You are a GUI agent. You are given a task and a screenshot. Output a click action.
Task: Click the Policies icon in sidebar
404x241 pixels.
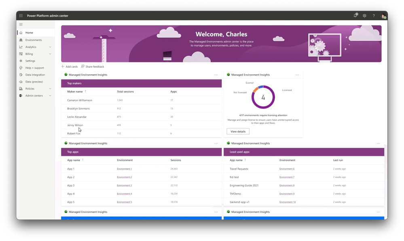click(x=21, y=88)
